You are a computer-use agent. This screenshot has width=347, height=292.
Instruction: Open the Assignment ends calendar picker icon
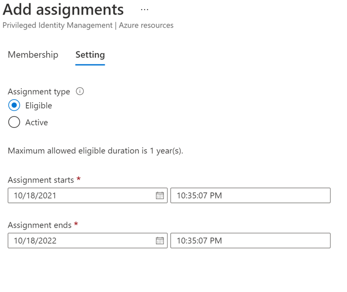[x=159, y=240]
